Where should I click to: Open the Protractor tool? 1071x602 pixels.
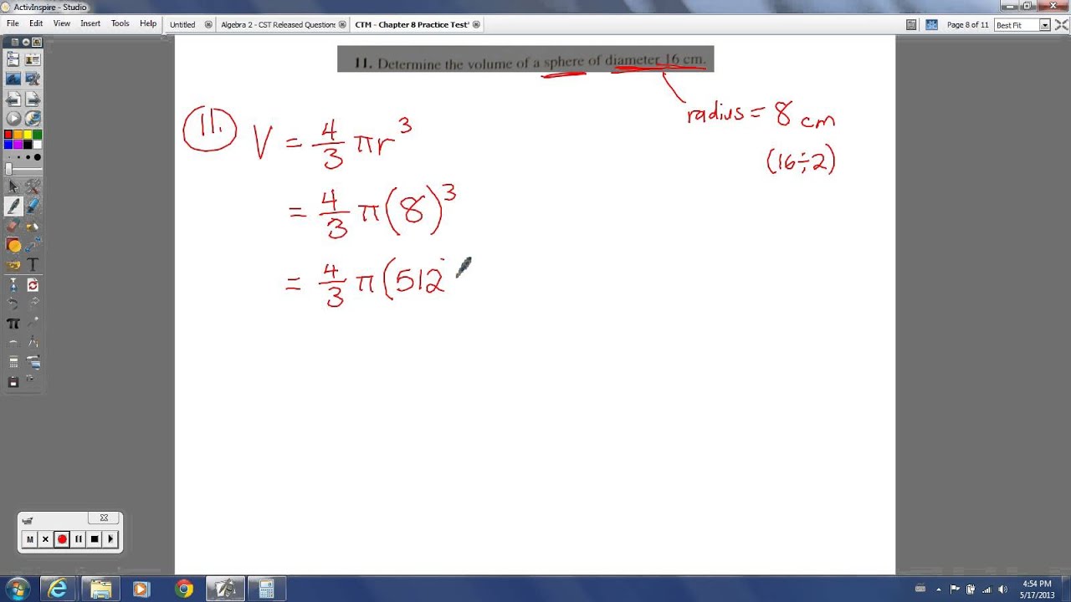pos(13,343)
